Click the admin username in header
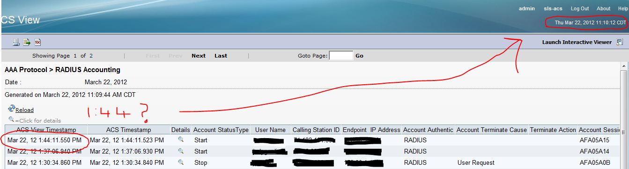This screenshot has height=169, width=629. point(527,8)
